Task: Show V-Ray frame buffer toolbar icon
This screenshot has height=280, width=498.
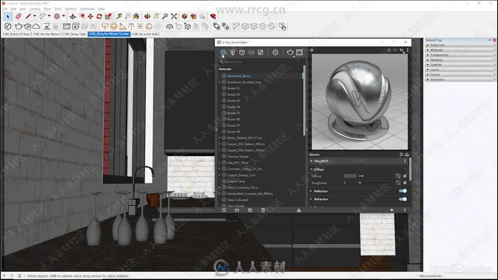Action: coord(67,26)
